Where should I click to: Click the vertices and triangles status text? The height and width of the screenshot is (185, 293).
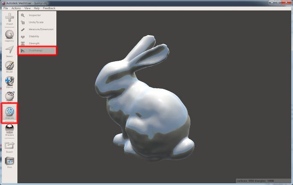(255, 181)
